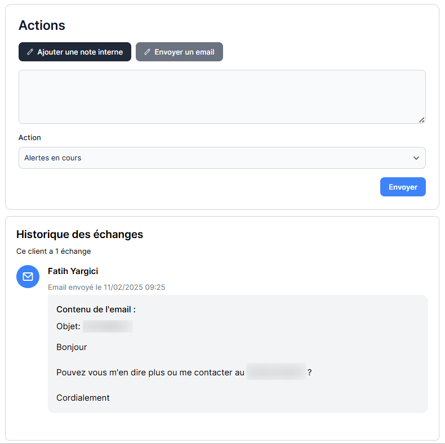Click the Actions section heading
Viewport: 445px width, 444px height.
tap(42, 25)
